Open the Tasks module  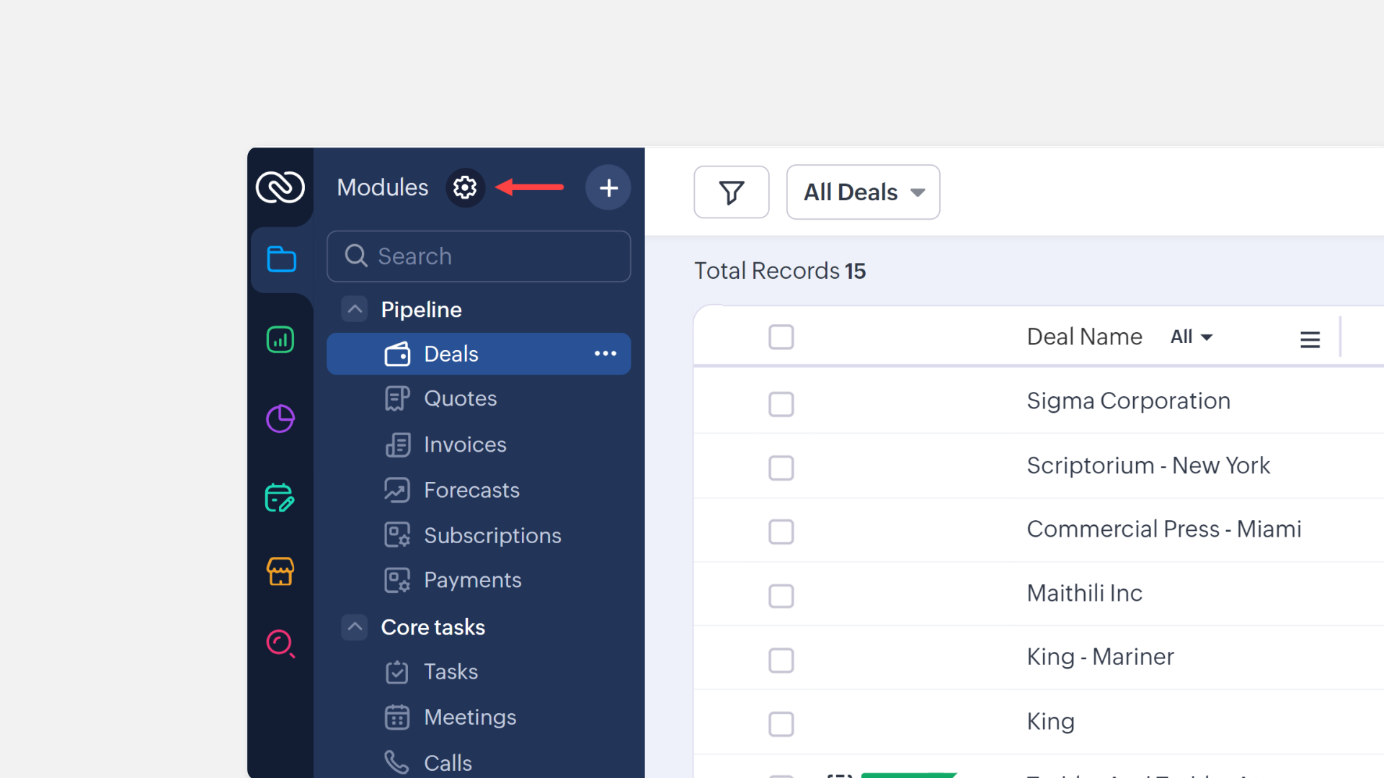451,671
